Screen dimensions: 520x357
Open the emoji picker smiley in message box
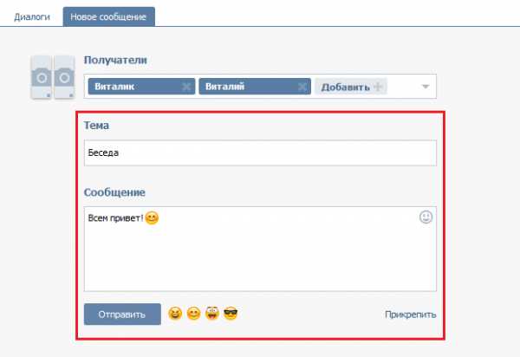click(x=426, y=217)
